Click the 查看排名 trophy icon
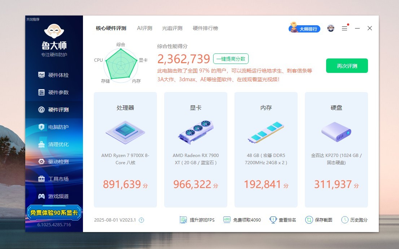Image resolution: width=399 pixels, height=249 pixels. (x=273, y=220)
